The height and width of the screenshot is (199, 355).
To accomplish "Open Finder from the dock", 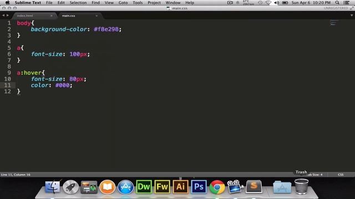I will point(53,187).
